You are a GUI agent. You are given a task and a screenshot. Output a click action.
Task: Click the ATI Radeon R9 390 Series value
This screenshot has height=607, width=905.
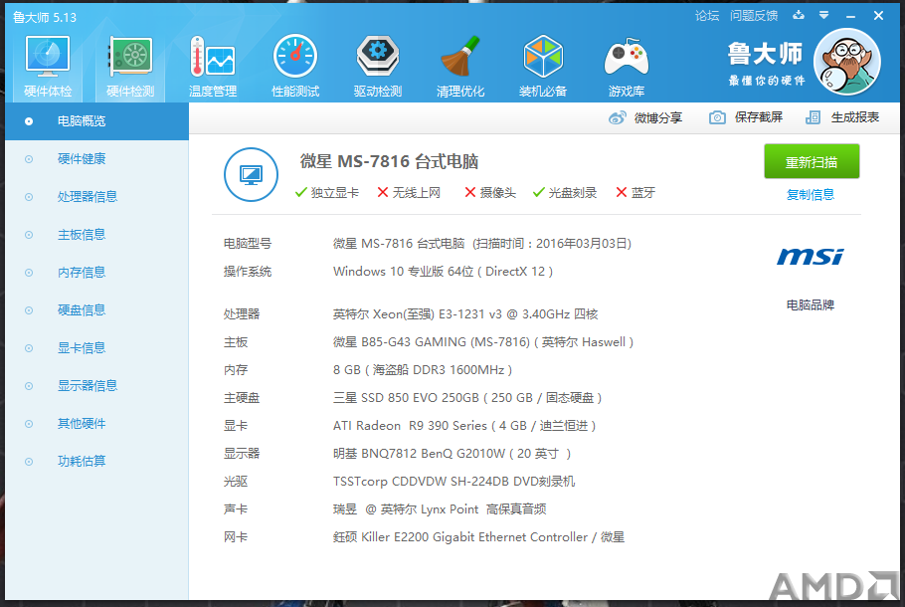[464, 426]
